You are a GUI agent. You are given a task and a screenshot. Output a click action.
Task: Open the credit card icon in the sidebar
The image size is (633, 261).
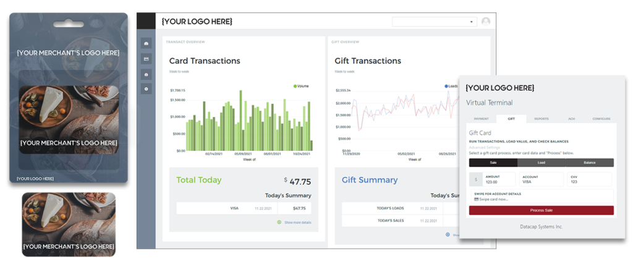(146, 59)
